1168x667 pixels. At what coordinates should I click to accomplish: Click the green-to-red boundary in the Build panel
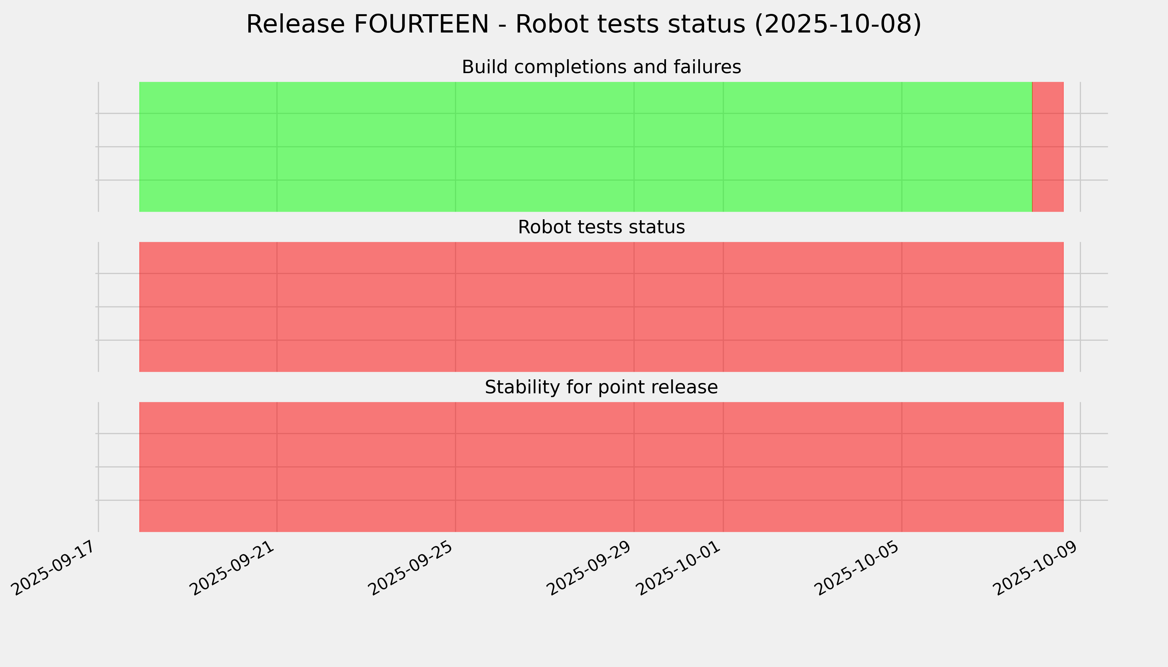1032,146
